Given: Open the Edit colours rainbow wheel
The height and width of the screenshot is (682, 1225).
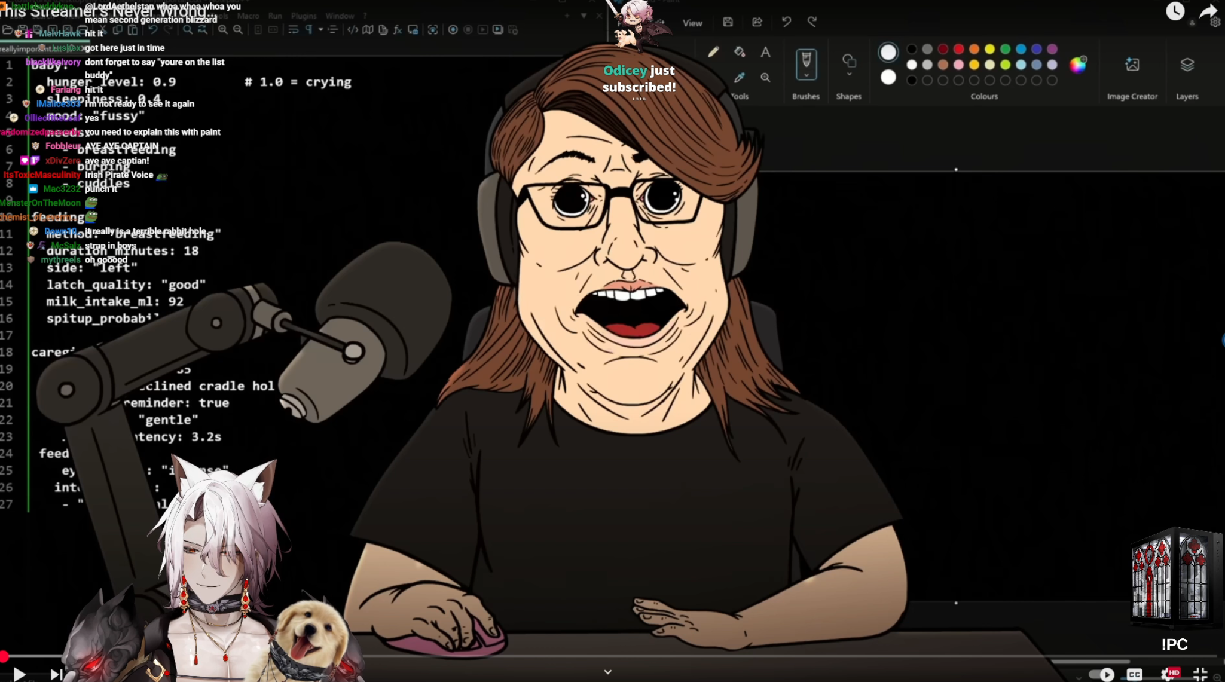Looking at the screenshot, I should tap(1078, 65).
